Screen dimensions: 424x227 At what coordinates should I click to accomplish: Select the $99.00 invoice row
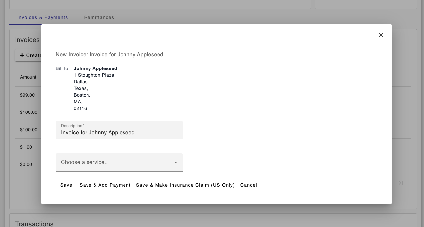[27, 95]
